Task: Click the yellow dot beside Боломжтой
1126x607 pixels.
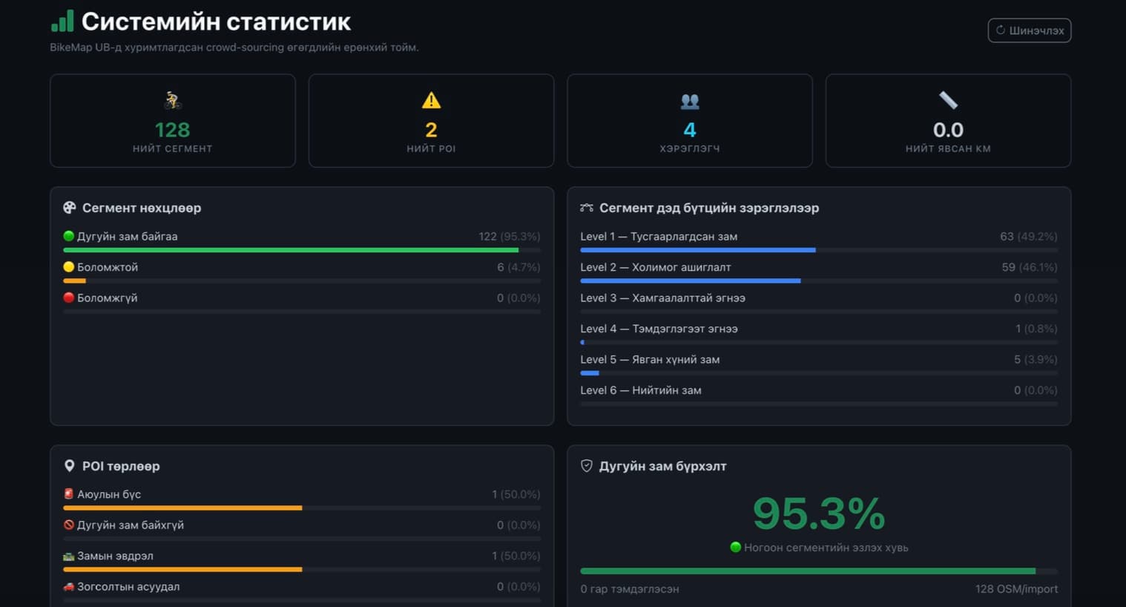Action: point(69,267)
